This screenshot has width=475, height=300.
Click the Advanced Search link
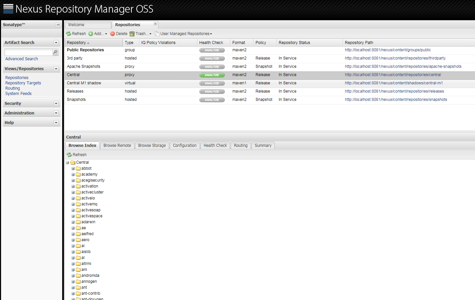(x=22, y=59)
